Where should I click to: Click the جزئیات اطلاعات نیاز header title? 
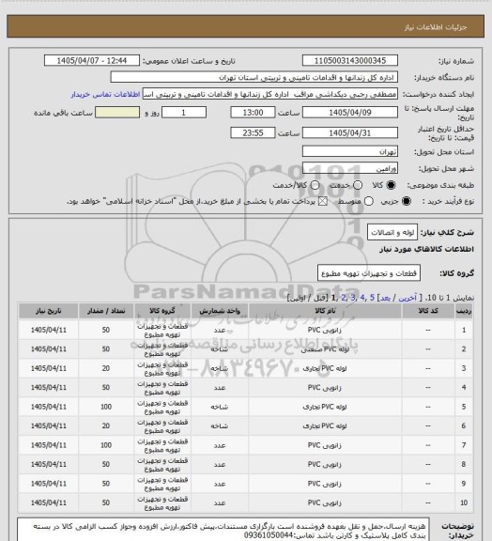tap(436, 27)
